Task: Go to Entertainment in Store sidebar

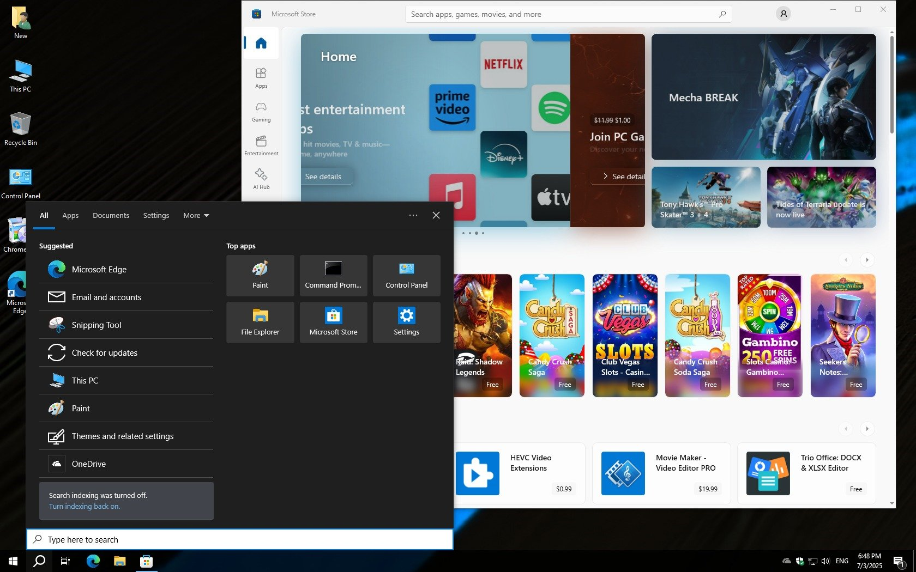Action: coord(261,145)
